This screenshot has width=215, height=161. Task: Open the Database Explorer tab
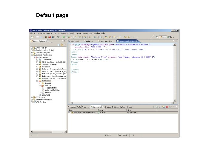pyautogui.click(x=119, y=107)
